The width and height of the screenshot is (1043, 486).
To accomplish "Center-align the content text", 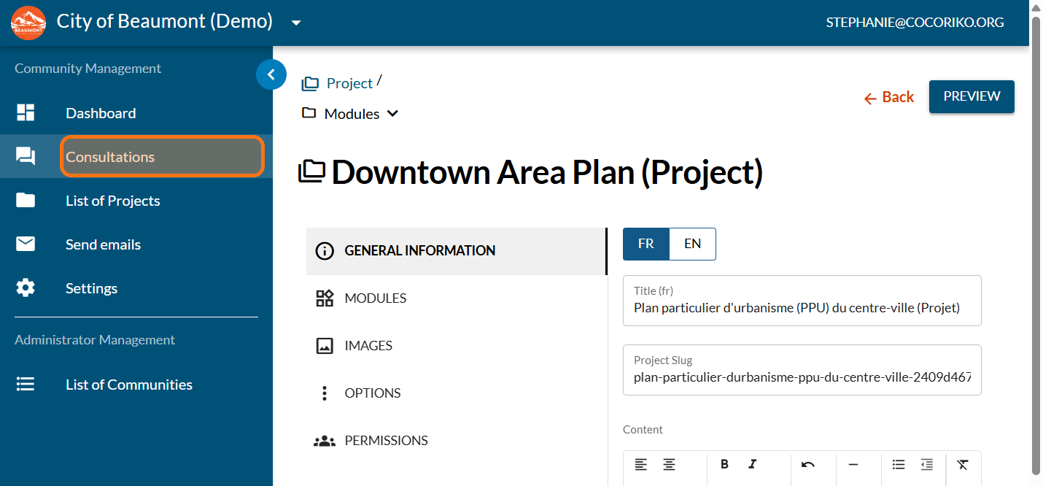I will (669, 464).
